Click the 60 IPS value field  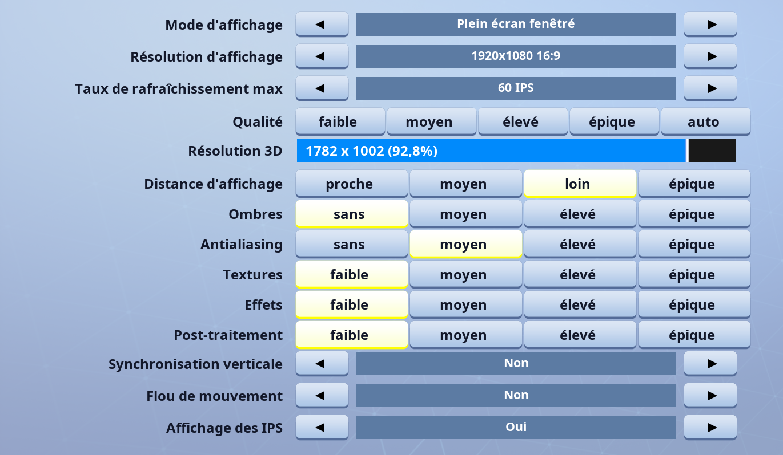pos(516,88)
